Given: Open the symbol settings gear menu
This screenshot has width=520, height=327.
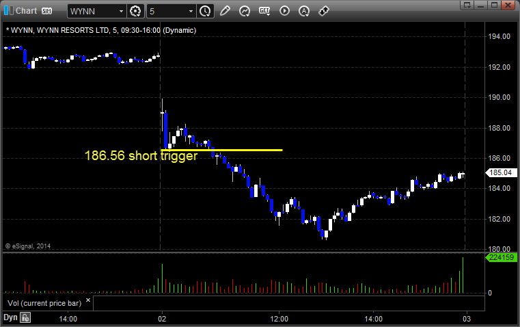Looking at the screenshot, I should tap(135, 11).
